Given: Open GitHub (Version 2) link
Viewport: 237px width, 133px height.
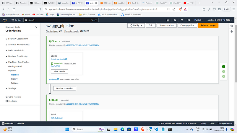Looking at the screenshot, I should coord(58,59).
